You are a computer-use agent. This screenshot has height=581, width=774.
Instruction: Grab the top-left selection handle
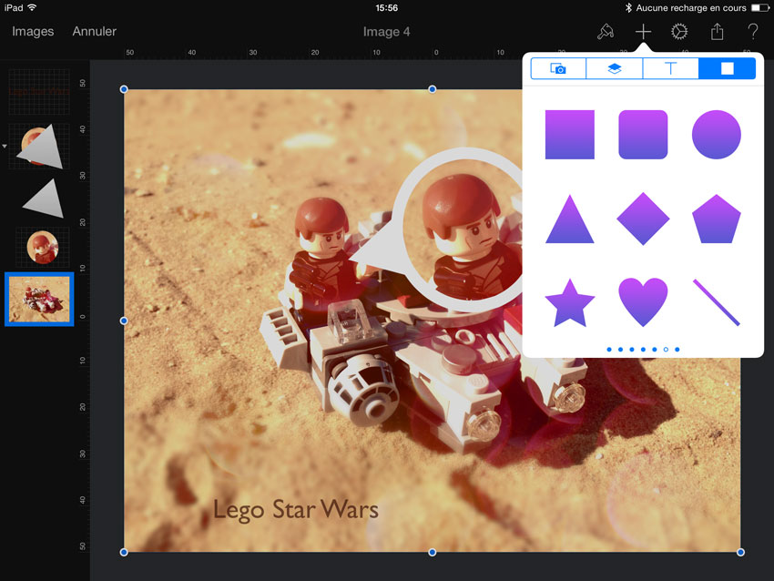(x=124, y=89)
